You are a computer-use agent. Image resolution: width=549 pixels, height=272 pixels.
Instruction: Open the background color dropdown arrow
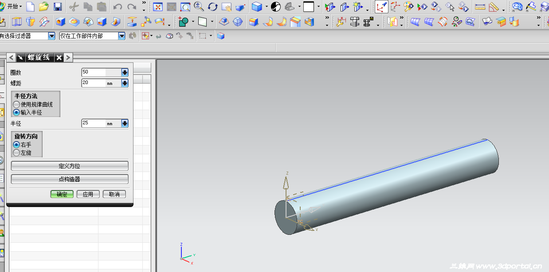318,7
